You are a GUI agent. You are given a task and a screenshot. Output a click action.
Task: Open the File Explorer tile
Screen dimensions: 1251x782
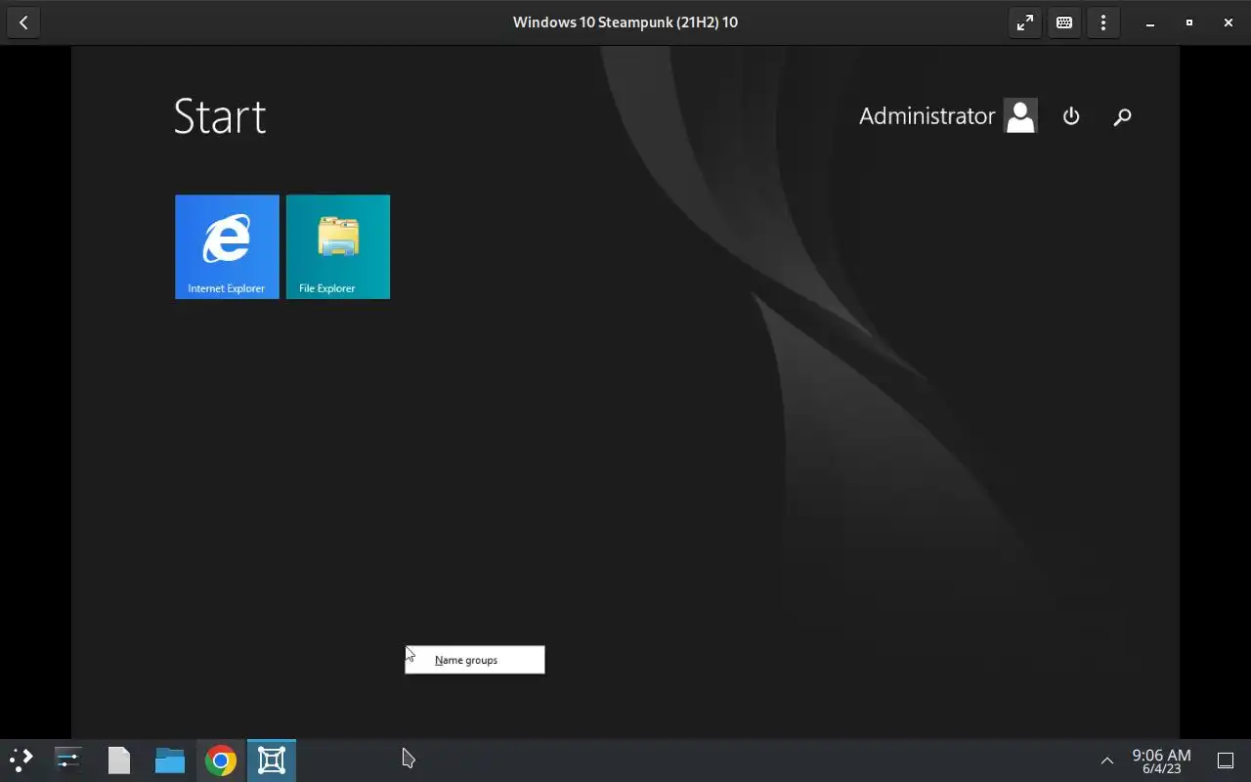(338, 246)
